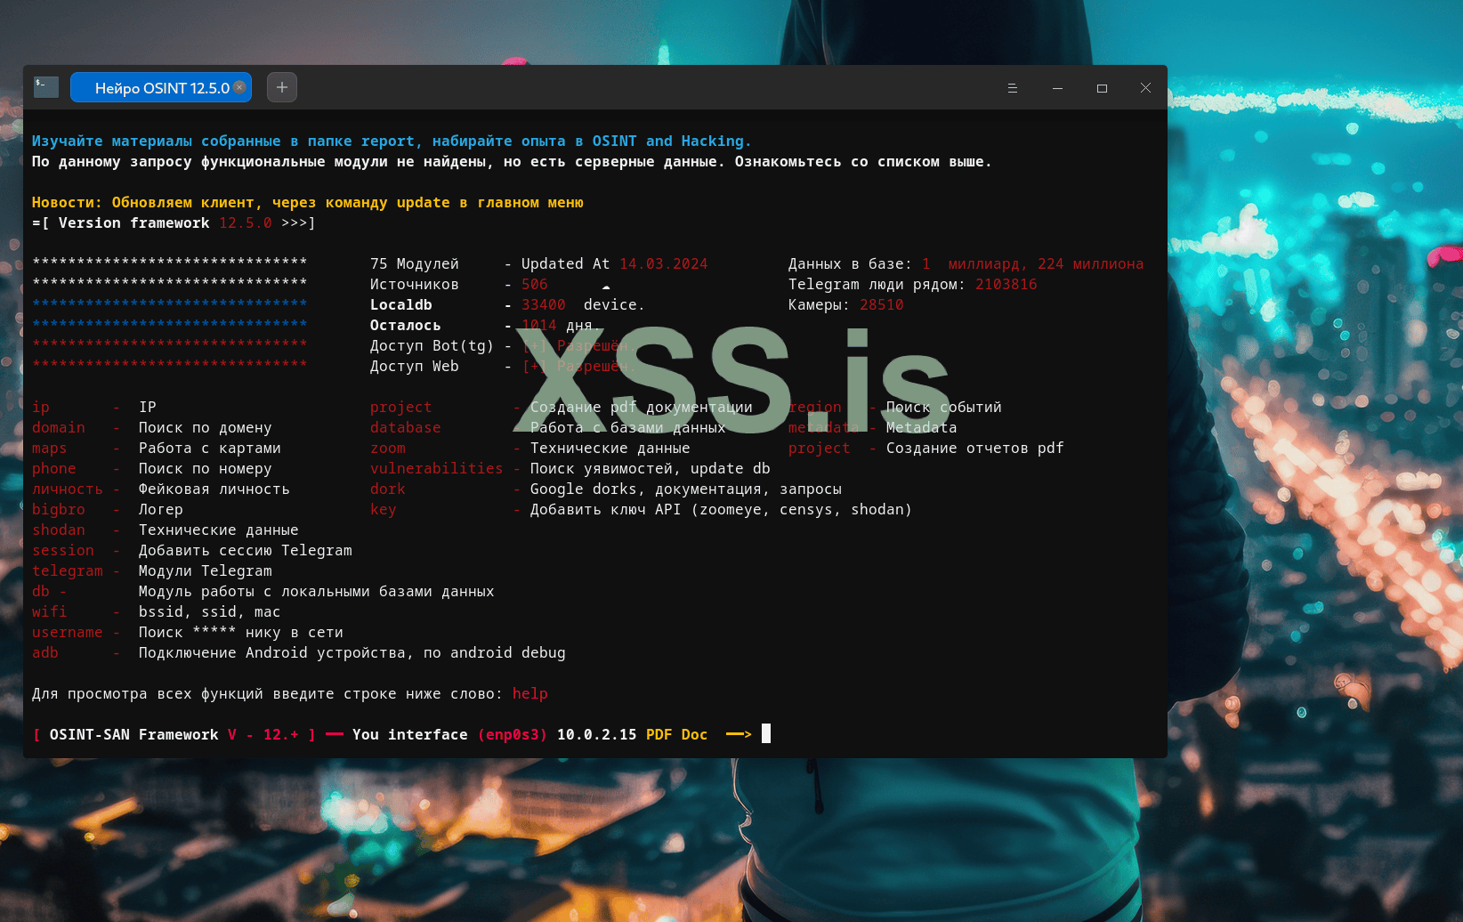The height and width of the screenshot is (922, 1463).
Task: Click the Telegram nearby people count 2103816
Action: 1006,284
